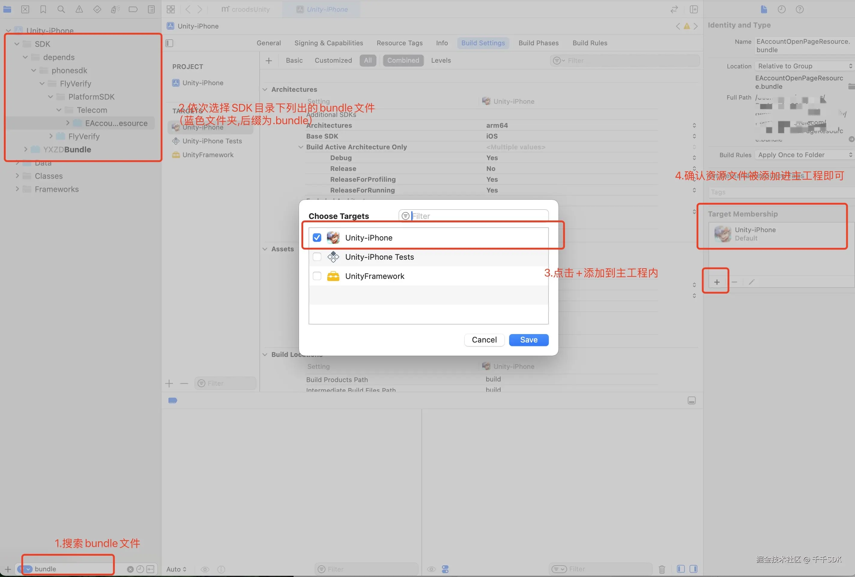Open the History inspector clock icon
This screenshot has height=577, width=855.
point(781,9)
